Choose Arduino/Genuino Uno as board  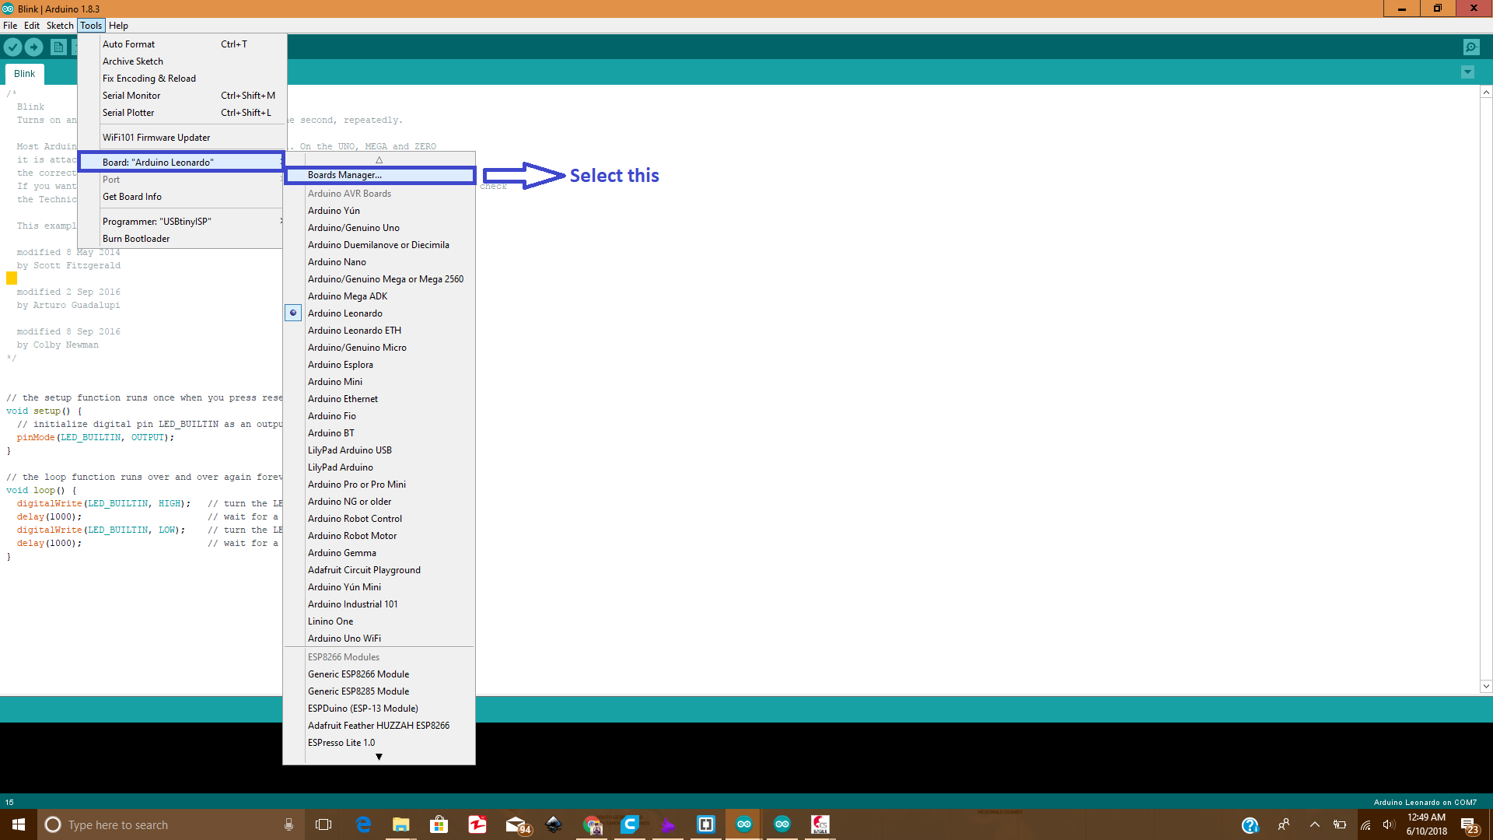point(353,228)
